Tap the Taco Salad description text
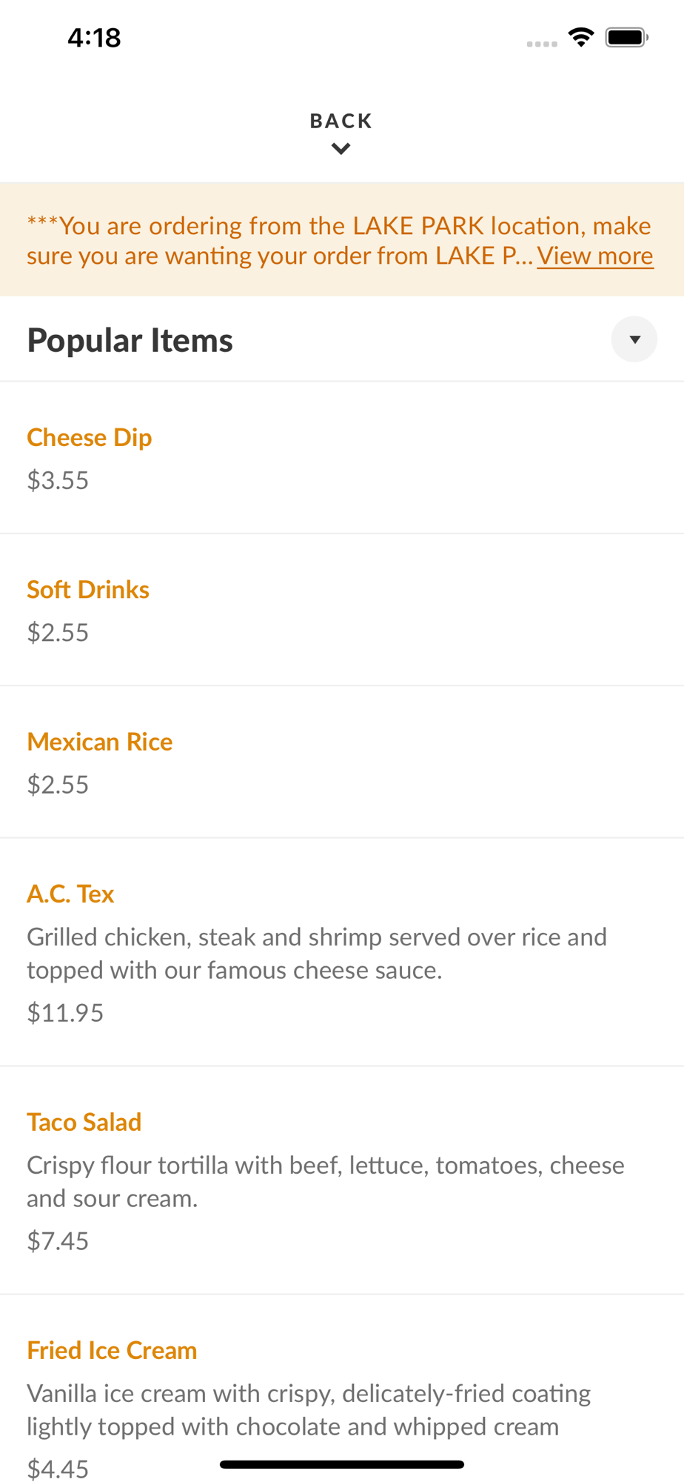Screen dimensions: 684x1482 325,1181
